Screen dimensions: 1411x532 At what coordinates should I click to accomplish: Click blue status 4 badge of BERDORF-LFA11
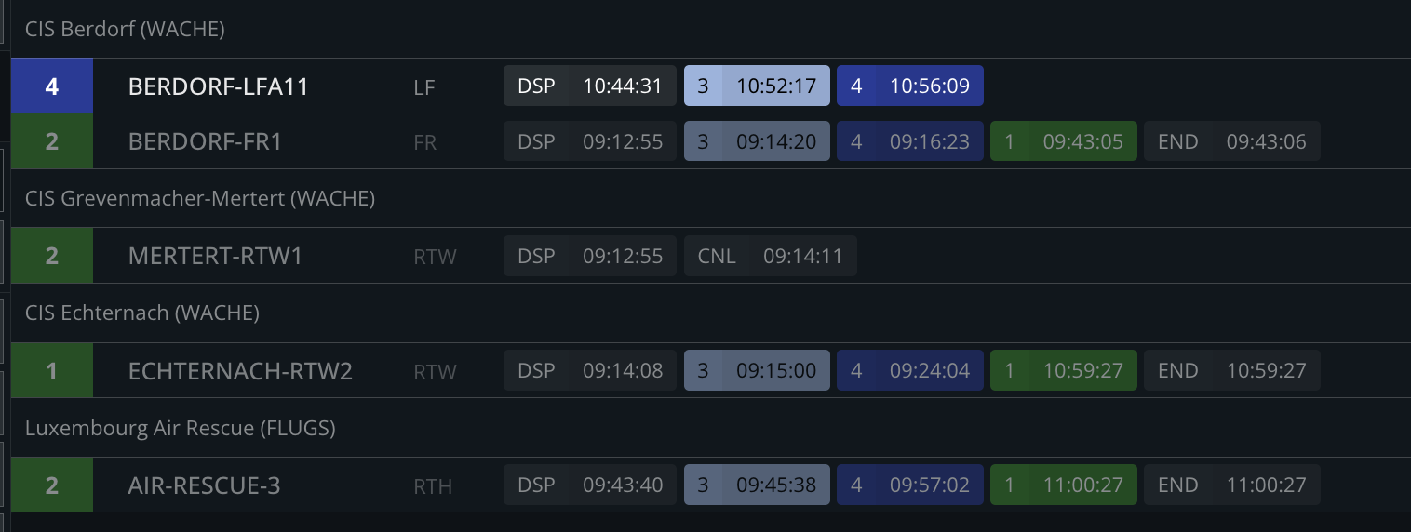pos(52,86)
